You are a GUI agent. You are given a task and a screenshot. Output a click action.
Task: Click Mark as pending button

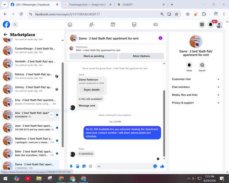click(93, 56)
